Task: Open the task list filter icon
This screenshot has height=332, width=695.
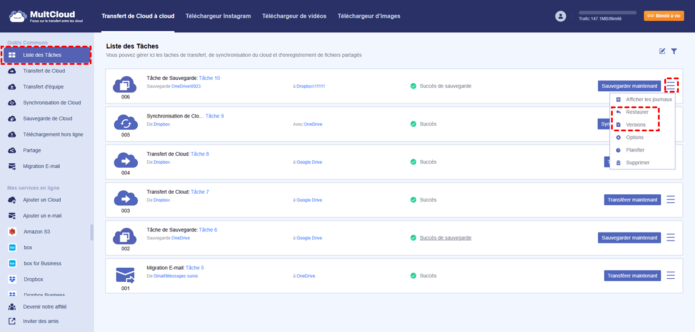Action: pos(674,51)
